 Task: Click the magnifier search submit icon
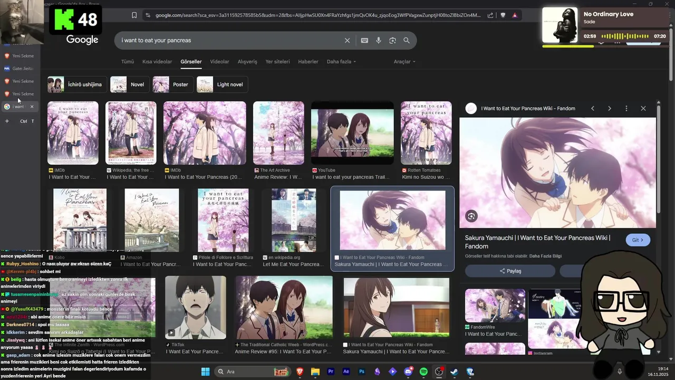point(407,40)
